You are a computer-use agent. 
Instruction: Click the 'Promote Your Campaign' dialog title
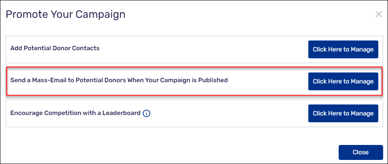(66, 15)
